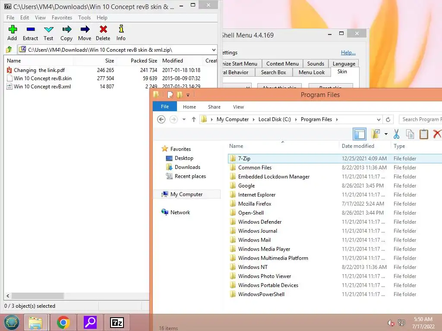Open the Home ribbon tab in Explorer
The width and height of the screenshot is (442, 331).
pyautogui.click(x=189, y=107)
